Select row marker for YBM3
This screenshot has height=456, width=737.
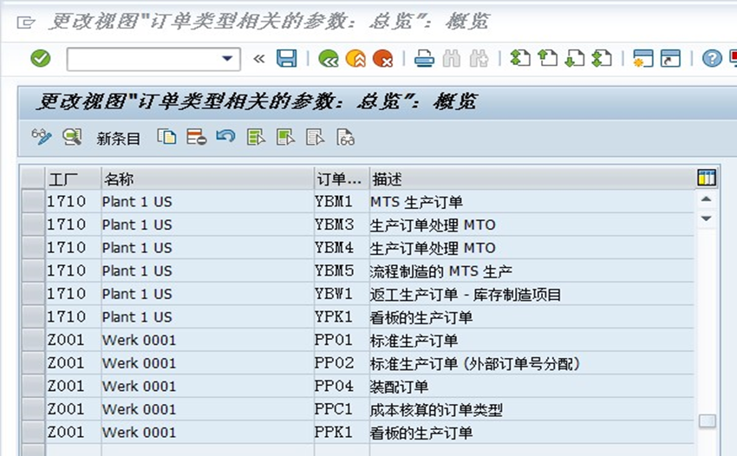point(33,225)
